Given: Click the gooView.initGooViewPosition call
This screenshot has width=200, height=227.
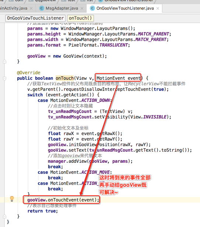Looking at the screenshot, I should [x=99, y=144].
